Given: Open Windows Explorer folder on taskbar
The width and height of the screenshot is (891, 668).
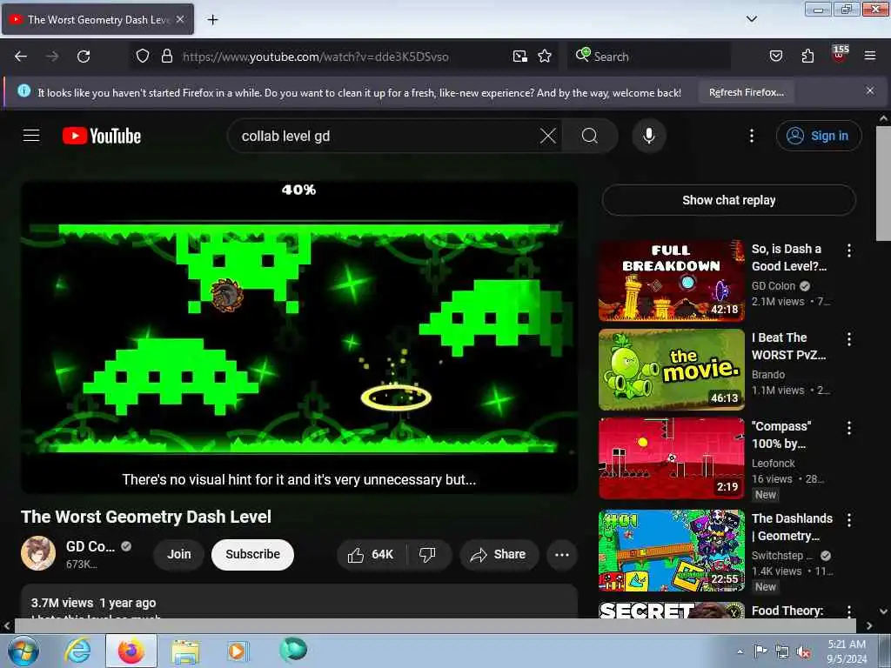Looking at the screenshot, I should tap(185, 651).
